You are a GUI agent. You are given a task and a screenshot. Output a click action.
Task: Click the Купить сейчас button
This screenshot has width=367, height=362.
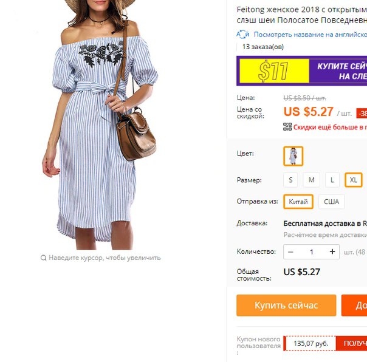[x=286, y=306]
